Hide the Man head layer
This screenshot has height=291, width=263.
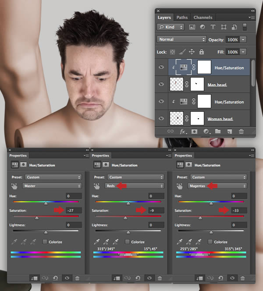click(x=161, y=84)
